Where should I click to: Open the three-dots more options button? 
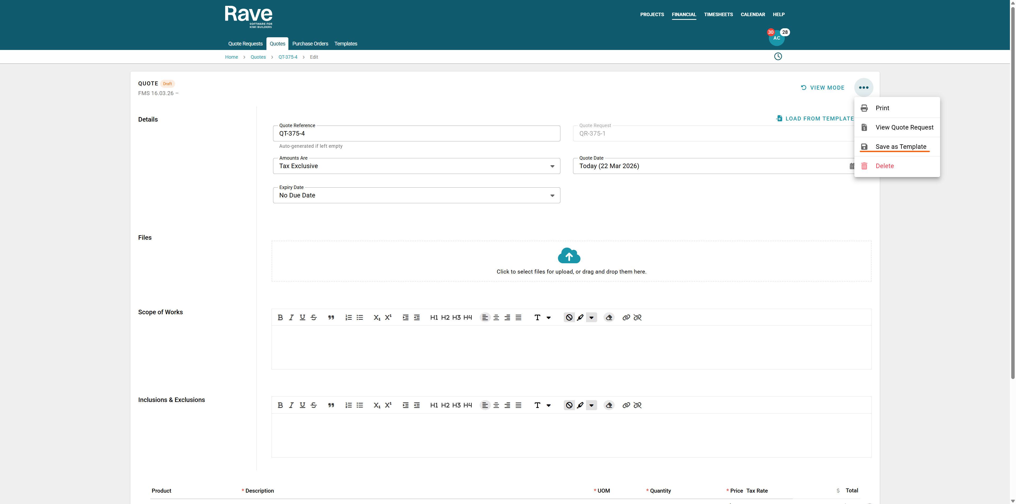tap(863, 87)
